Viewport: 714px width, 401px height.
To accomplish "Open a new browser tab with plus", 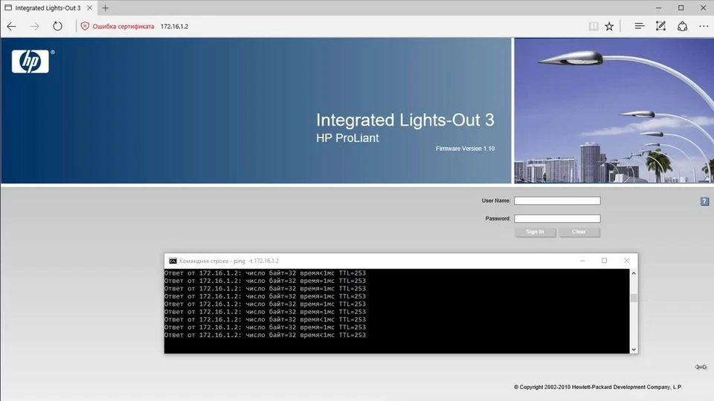I will point(105,7).
